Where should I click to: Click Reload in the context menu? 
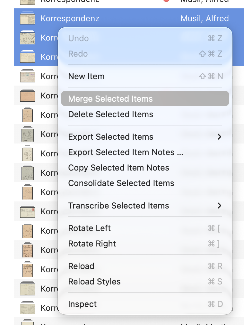point(81,266)
